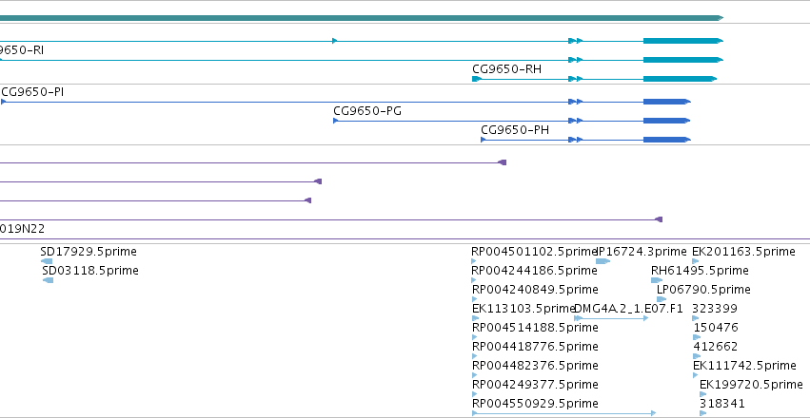The image size is (810, 418).
Task: Click the dark blue coding block of CG9650-PG
Action: 666,121
